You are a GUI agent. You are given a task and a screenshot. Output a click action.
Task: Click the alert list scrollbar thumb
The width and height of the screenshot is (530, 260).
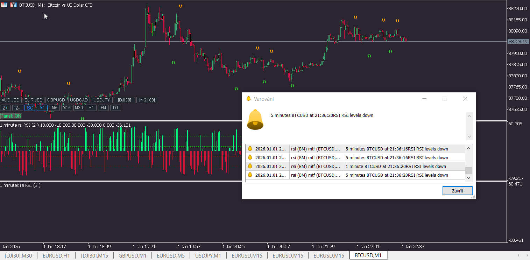coord(469,170)
